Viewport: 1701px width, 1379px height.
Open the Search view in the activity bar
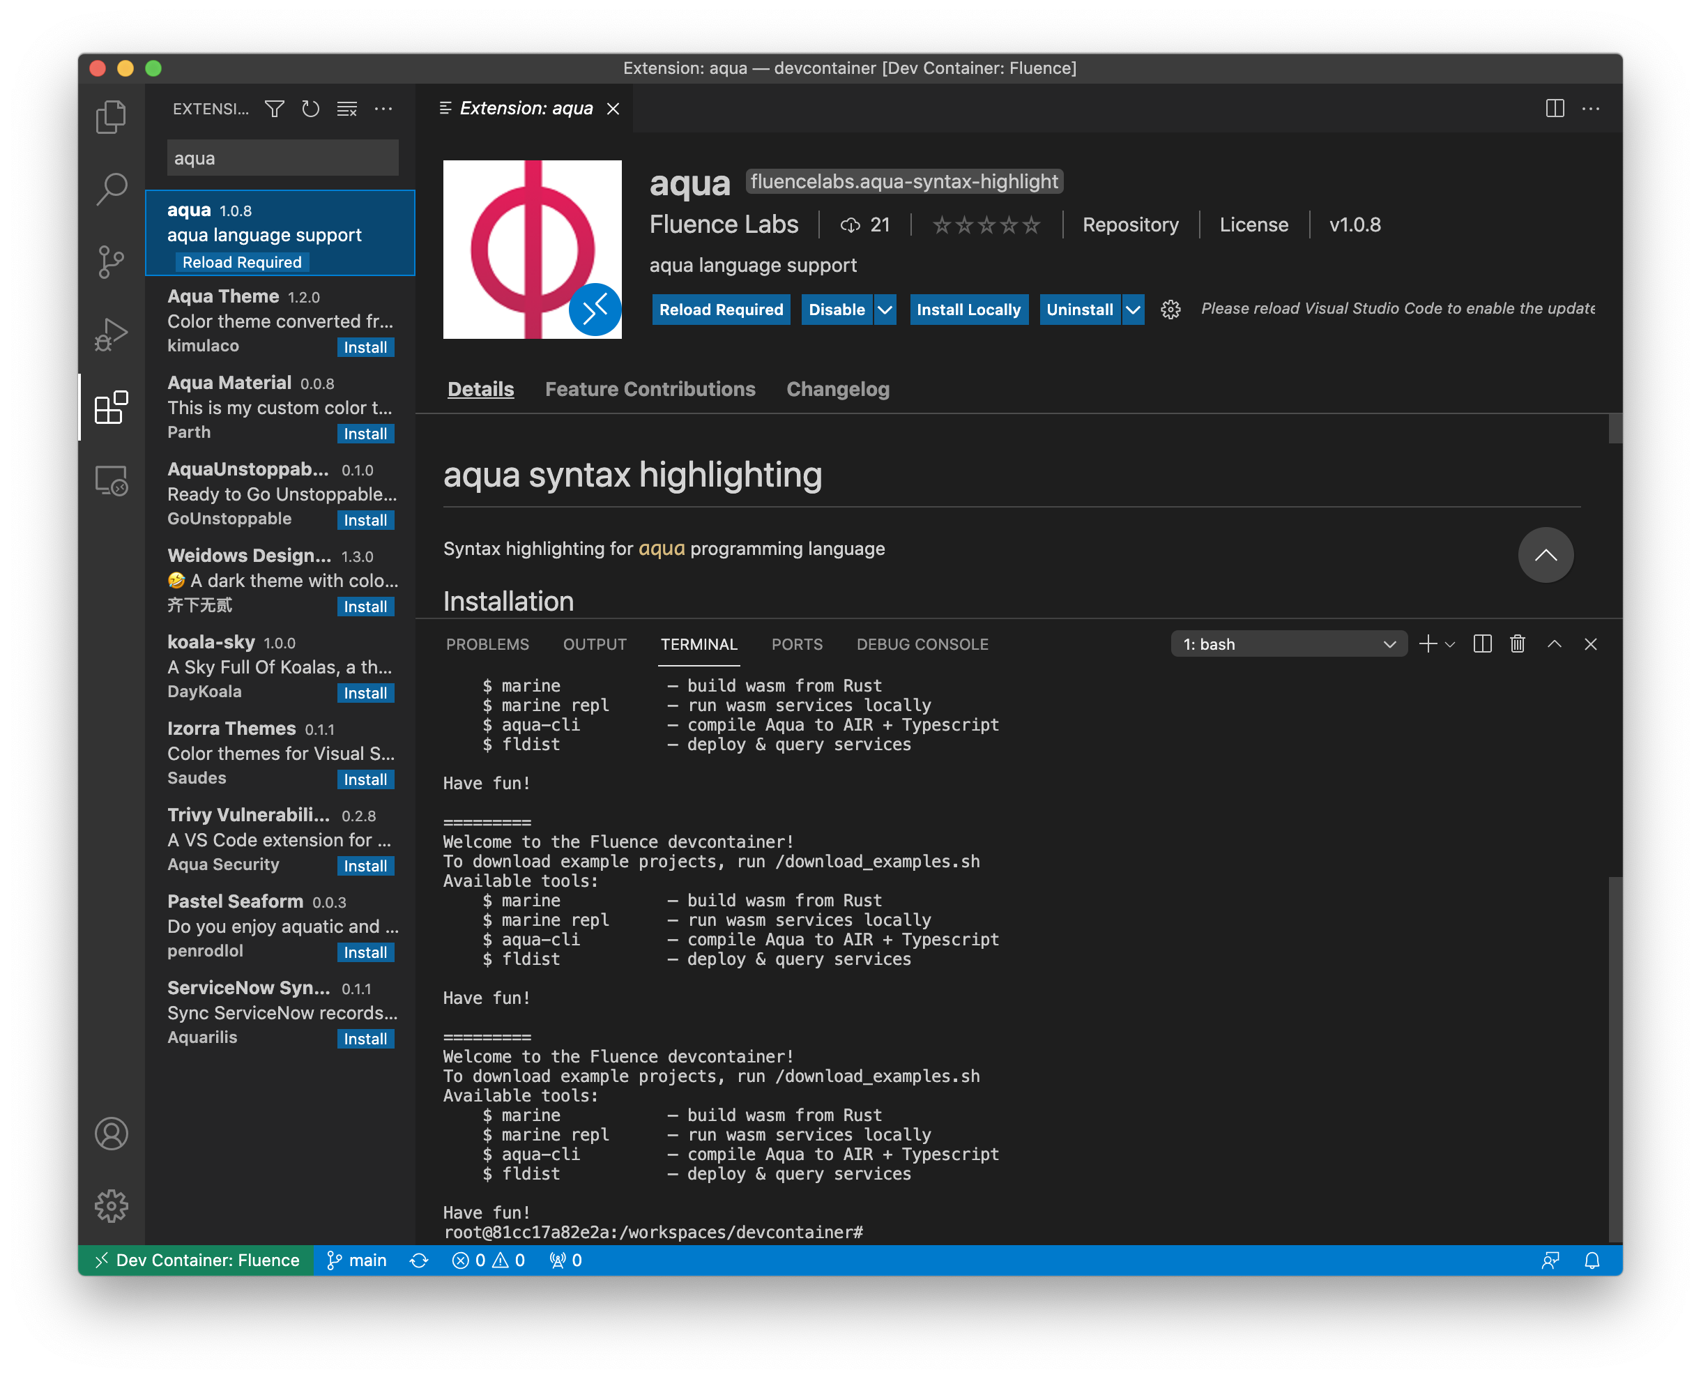[x=111, y=189]
